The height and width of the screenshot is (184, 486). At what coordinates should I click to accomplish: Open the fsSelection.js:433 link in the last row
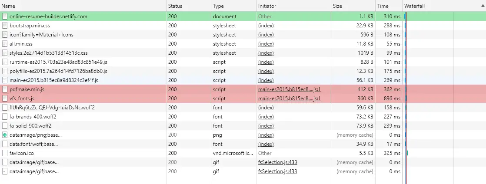pos(277,171)
